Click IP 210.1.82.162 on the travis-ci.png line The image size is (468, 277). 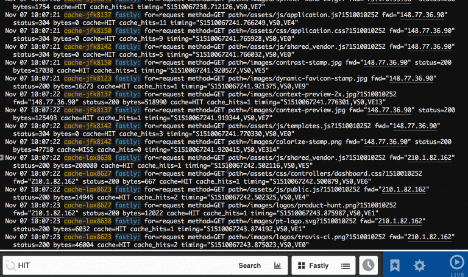430,237
